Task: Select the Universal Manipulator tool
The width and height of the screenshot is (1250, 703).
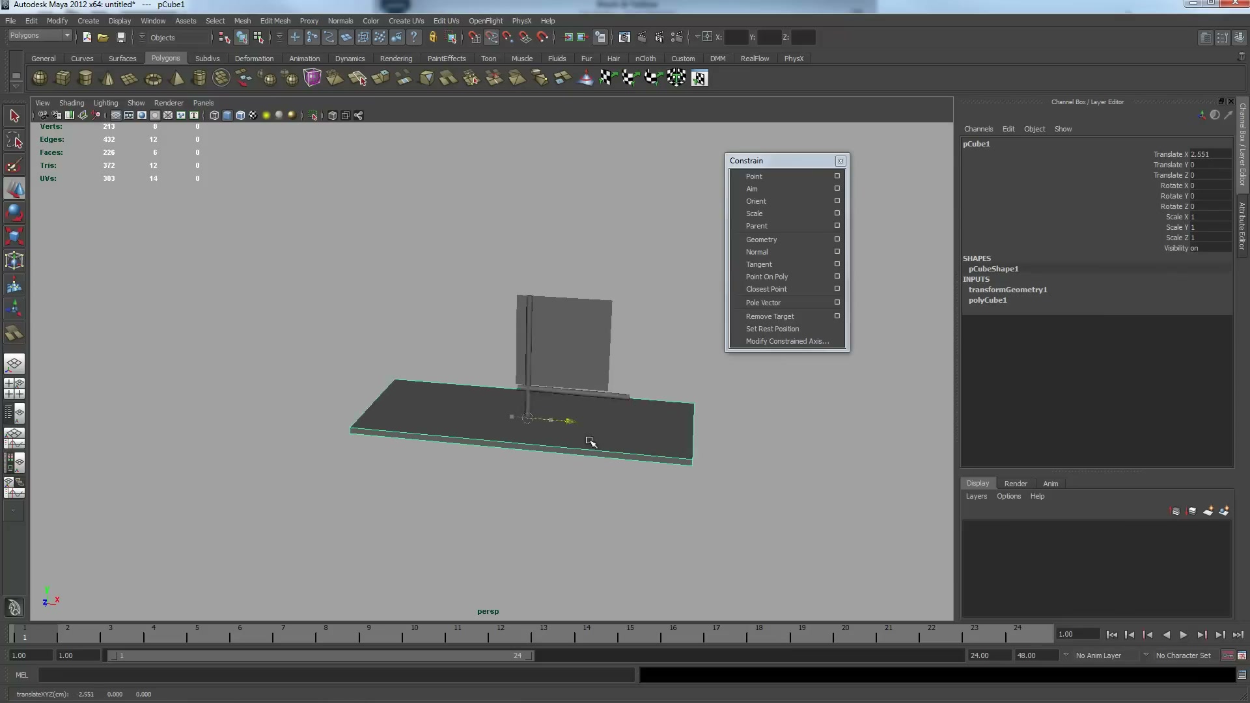Action: pos(14,260)
